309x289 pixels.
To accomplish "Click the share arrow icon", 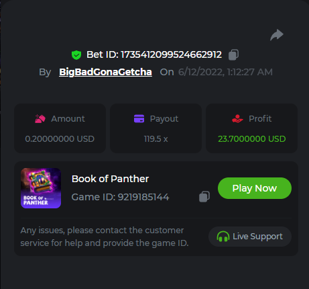I will (277, 35).
